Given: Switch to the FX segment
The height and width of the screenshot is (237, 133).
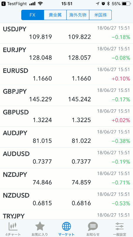Looking at the screenshot, I should (x=33, y=15).
